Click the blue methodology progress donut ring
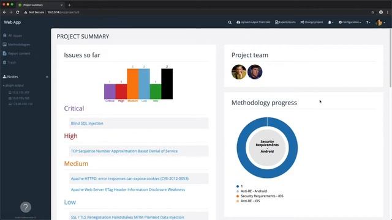392x220 pixels. pyautogui.click(x=267, y=174)
